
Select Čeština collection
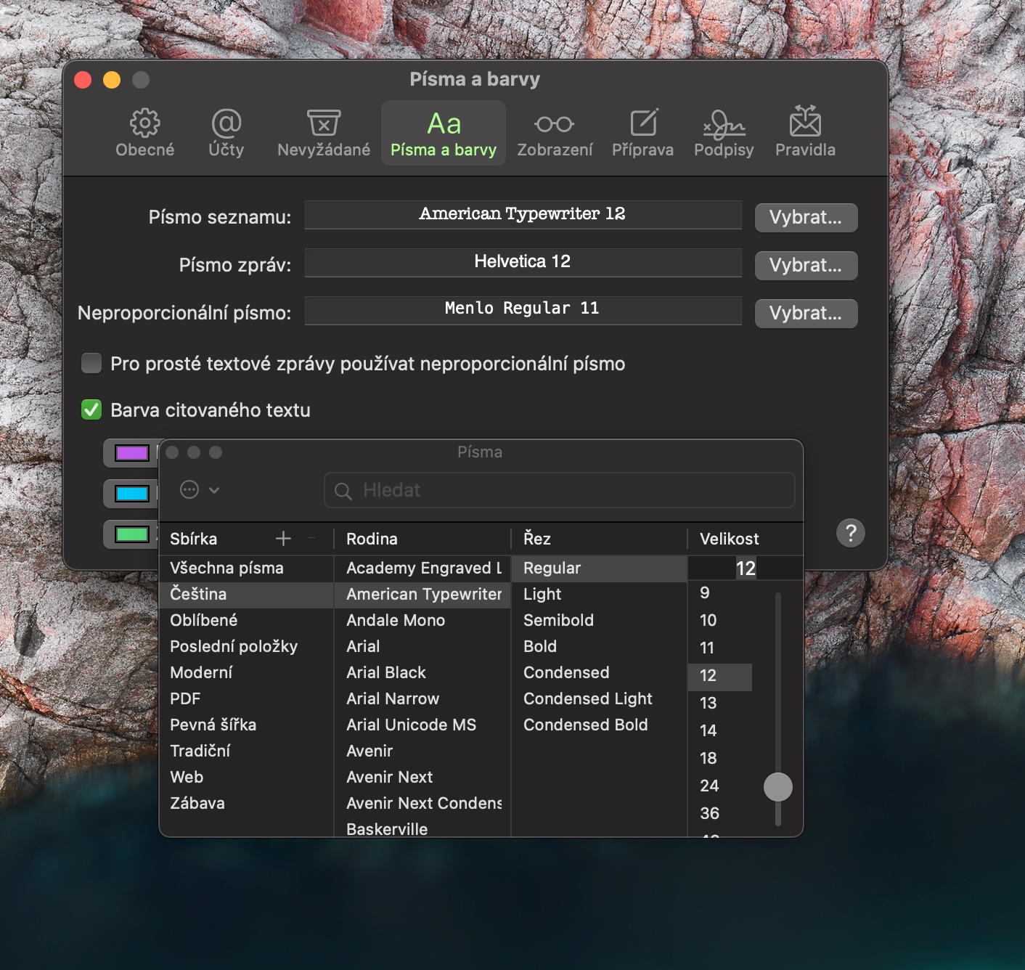(x=247, y=594)
